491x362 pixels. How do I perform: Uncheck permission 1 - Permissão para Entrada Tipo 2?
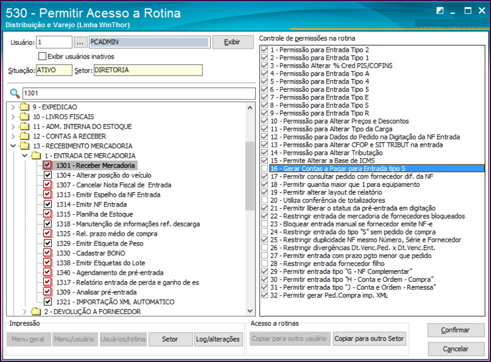pos(265,50)
